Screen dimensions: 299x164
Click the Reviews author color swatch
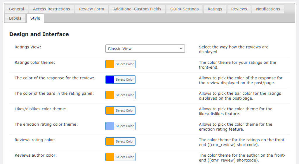[x=110, y=157]
